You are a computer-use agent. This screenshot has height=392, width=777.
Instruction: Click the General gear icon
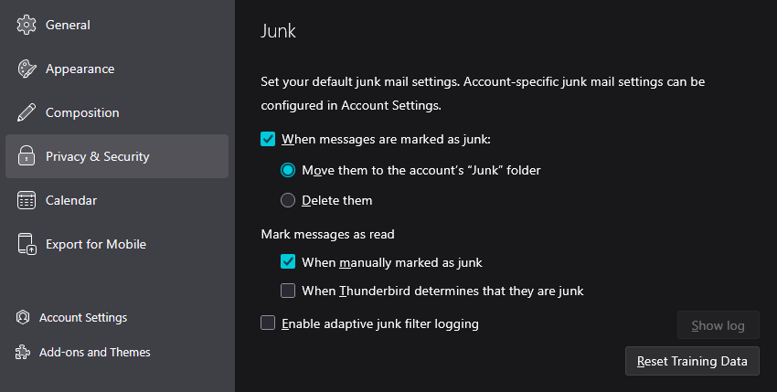point(27,25)
